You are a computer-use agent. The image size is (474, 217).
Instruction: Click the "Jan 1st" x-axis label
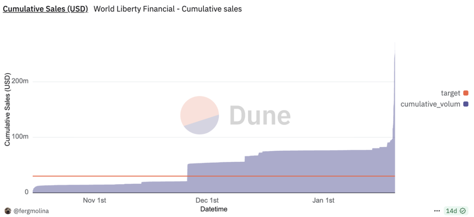323,201
